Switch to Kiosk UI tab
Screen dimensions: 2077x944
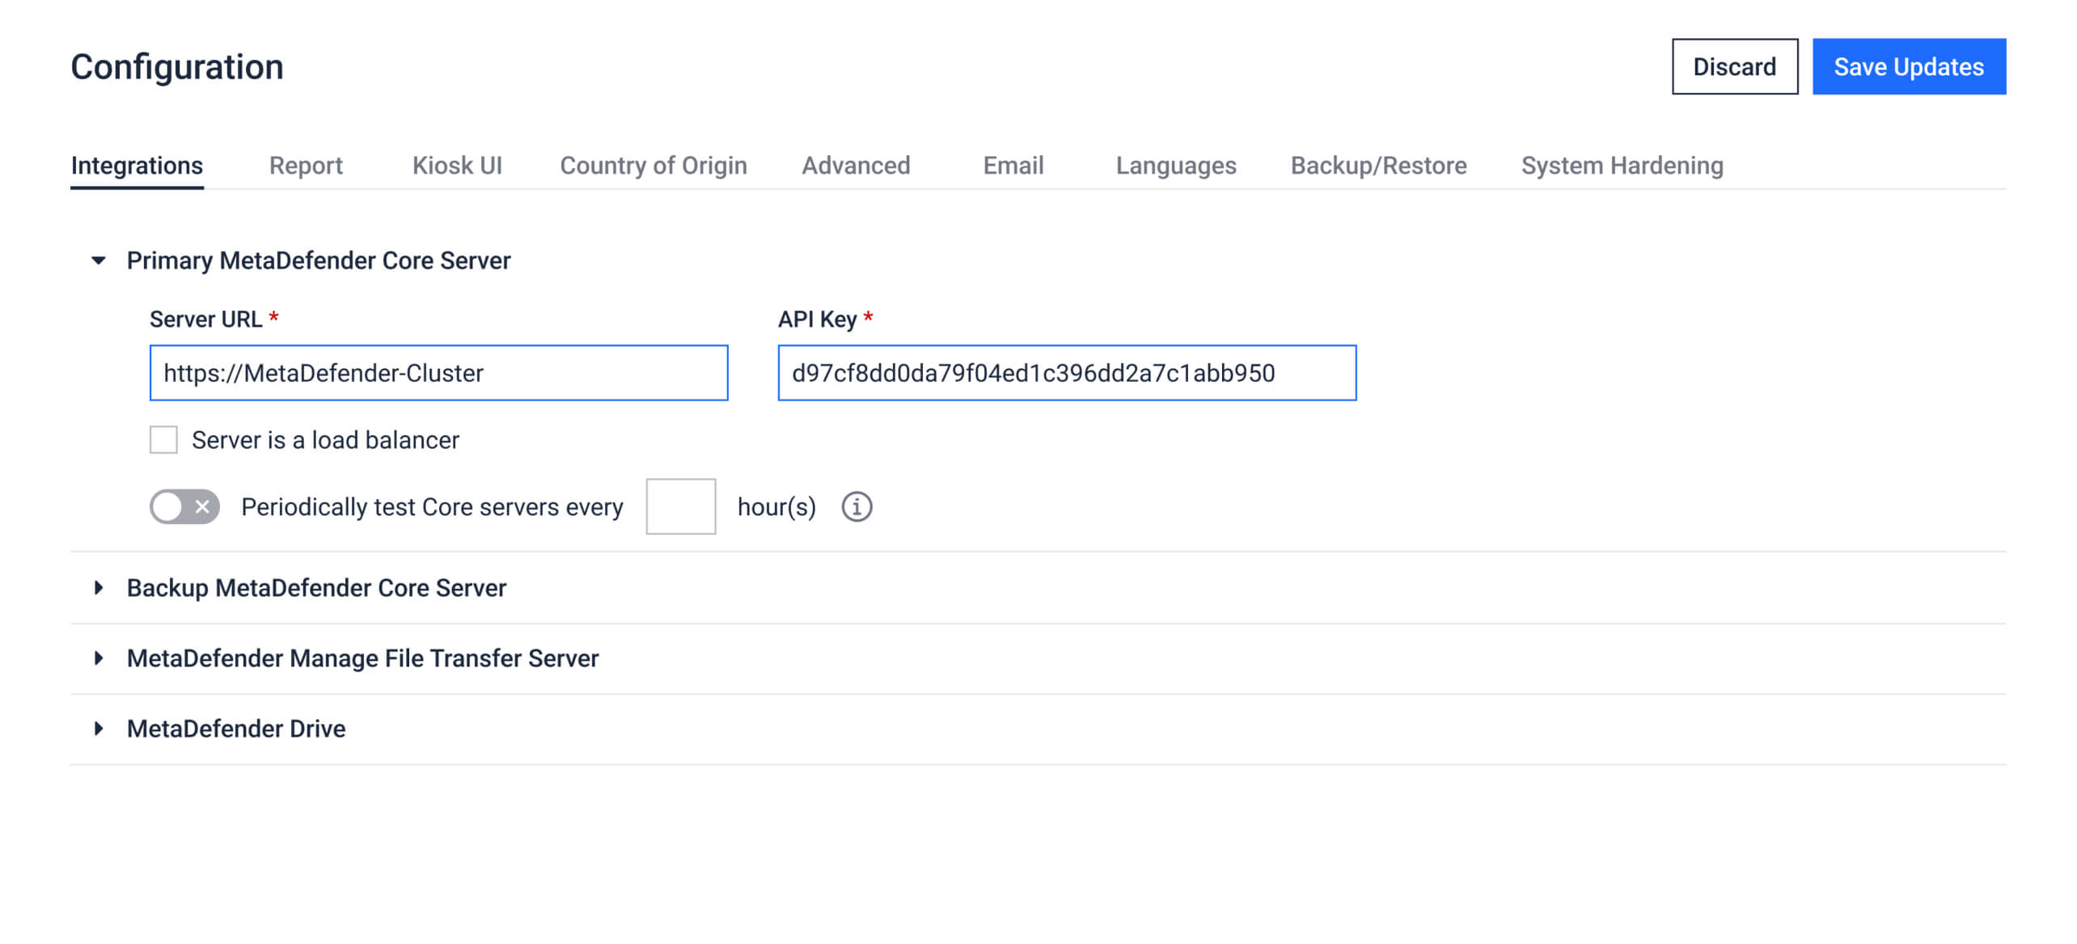point(457,166)
